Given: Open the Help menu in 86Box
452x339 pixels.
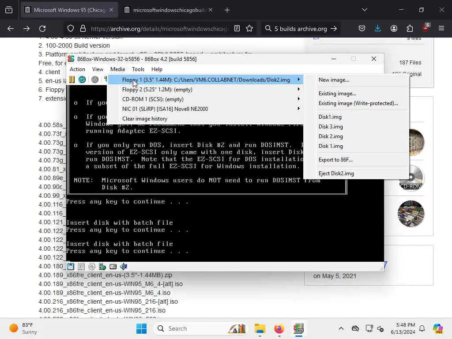Looking at the screenshot, I should tap(157, 69).
